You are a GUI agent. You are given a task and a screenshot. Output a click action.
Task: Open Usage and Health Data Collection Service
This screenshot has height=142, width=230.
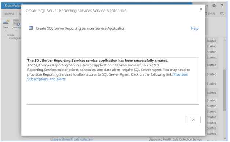[x=175, y=139]
